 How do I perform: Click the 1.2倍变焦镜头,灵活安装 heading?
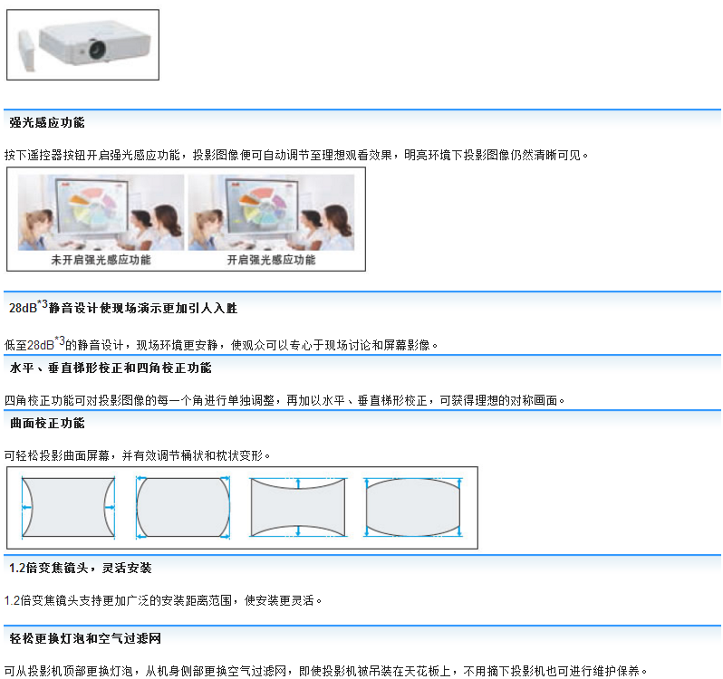(81, 568)
